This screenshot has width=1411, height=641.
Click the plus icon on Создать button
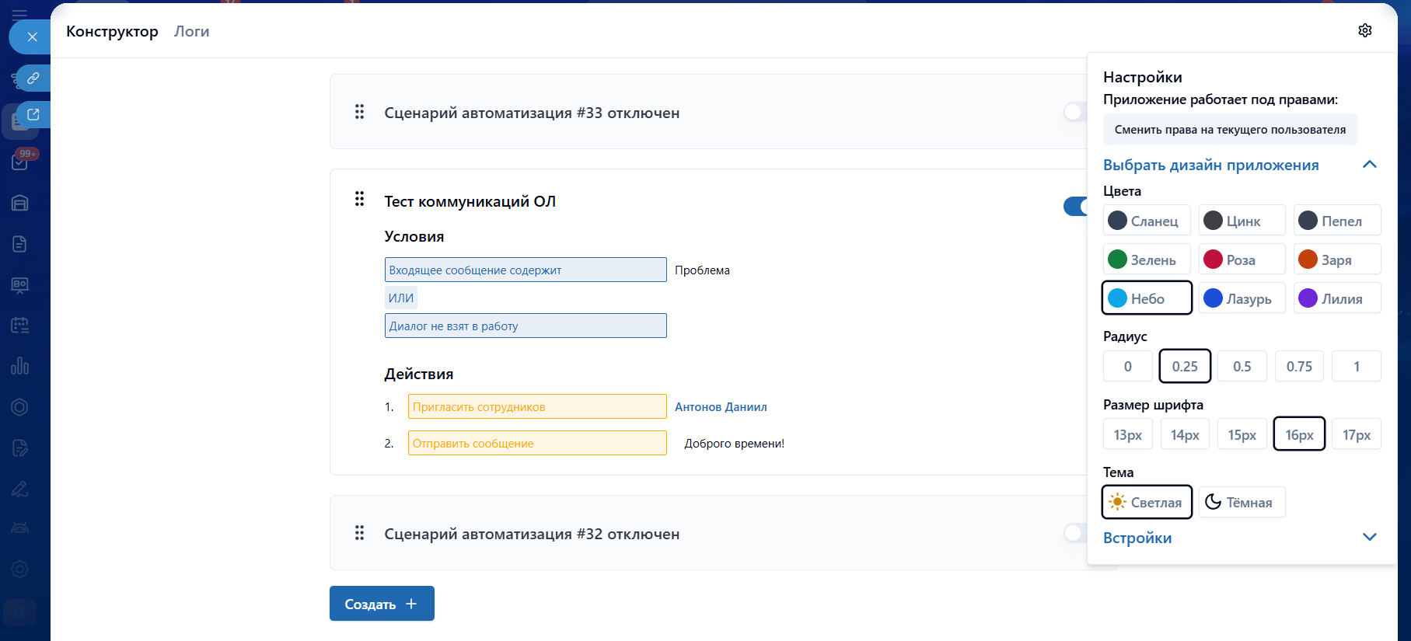pos(411,604)
